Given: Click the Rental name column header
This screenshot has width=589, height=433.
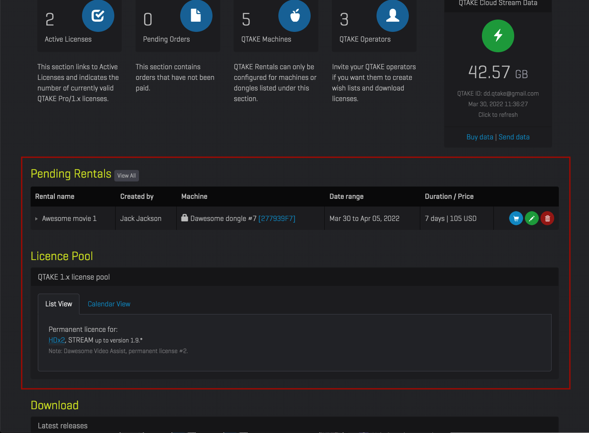Looking at the screenshot, I should (55, 196).
